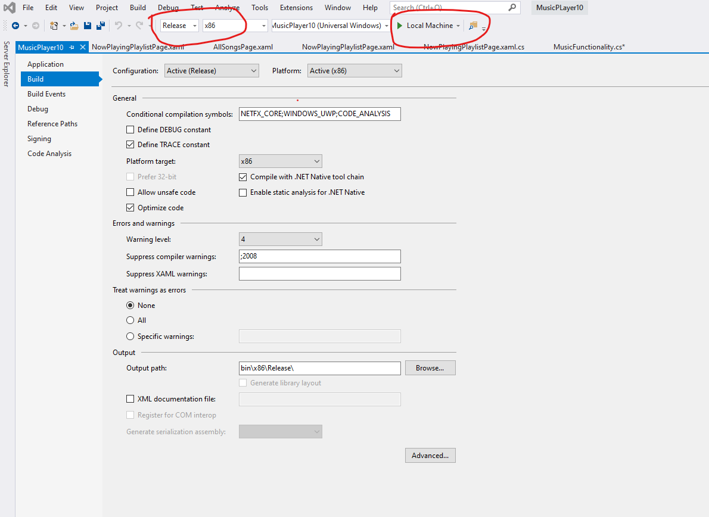This screenshot has width=709, height=517.
Task: Open the Tools menu
Action: tap(260, 8)
